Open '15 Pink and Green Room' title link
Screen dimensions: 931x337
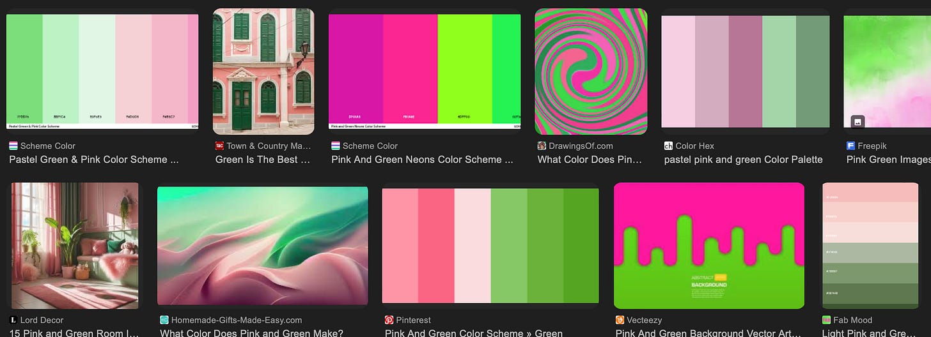[x=73, y=333]
